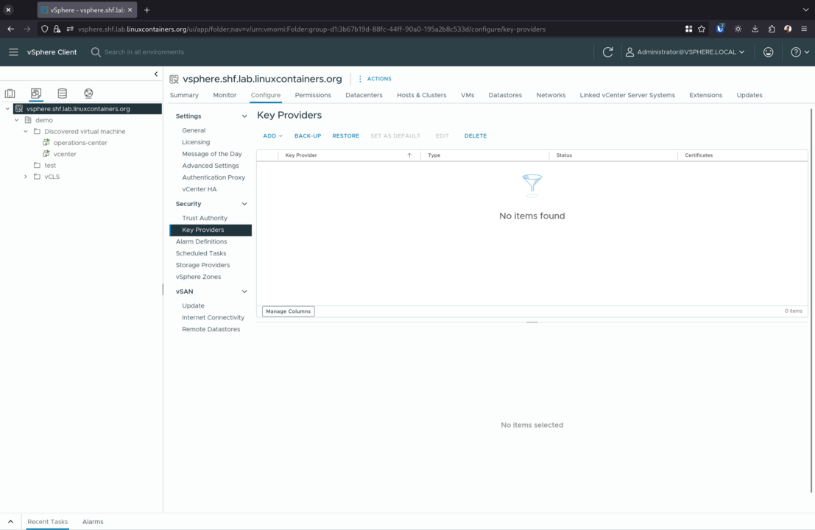Open browser downloads icon
Image resolution: width=815 pixels, height=530 pixels.
pos(755,29)
